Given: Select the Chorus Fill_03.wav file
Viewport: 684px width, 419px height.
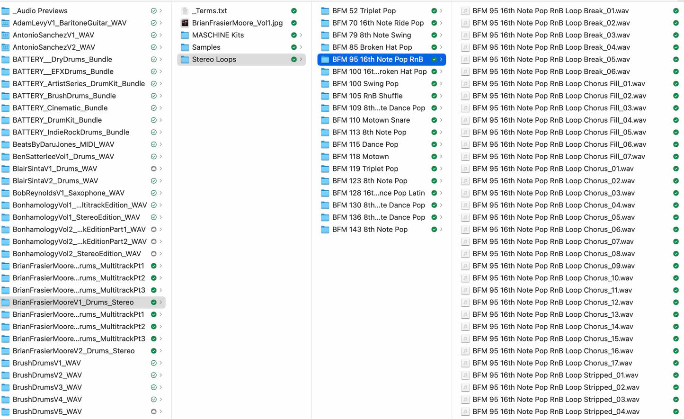Looking at the screenshot, I should (x=559, y=108).
